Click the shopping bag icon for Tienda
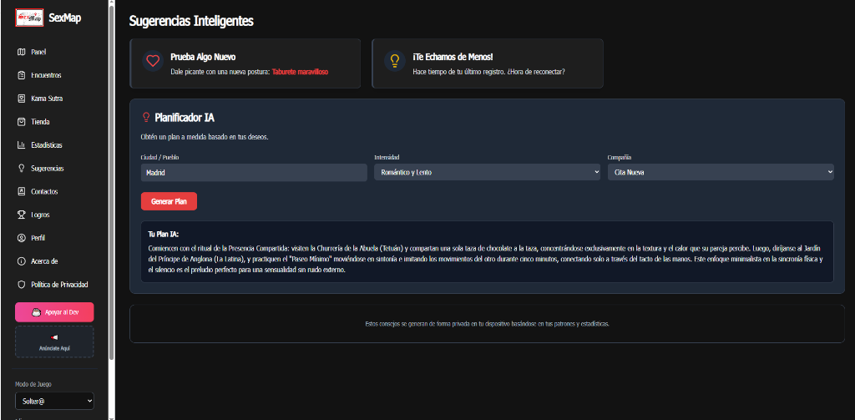Screen dimensions: 855x420 click(21, 122)
